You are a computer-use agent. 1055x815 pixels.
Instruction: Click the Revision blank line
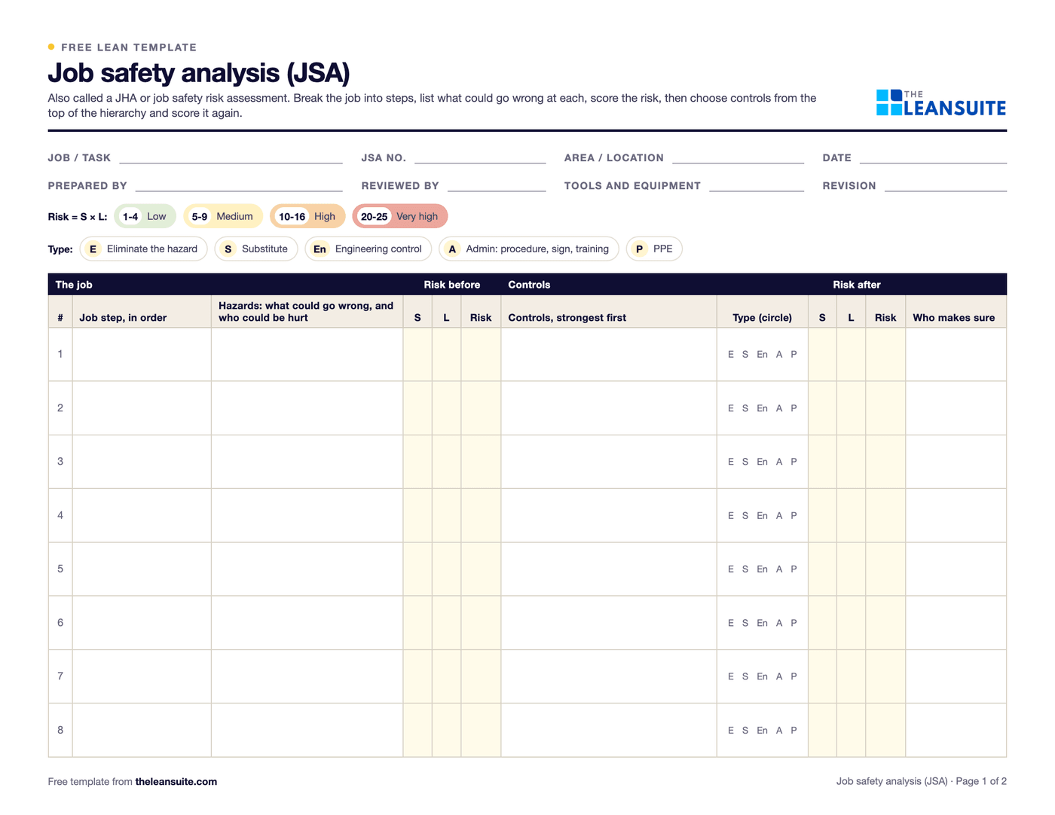click(946, 186)
